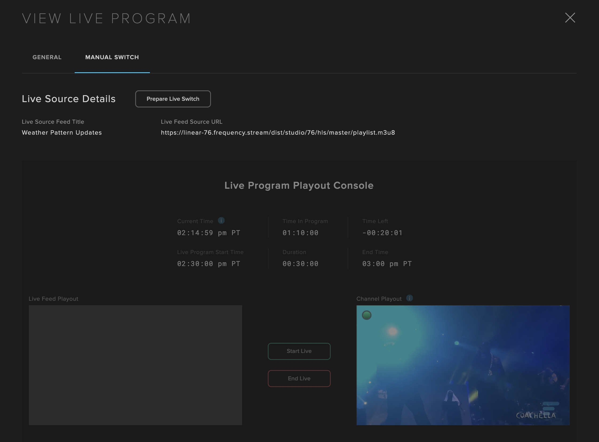Click the Prepare Live Switch button
599x442 pixels.
click(x=173, y=99)
